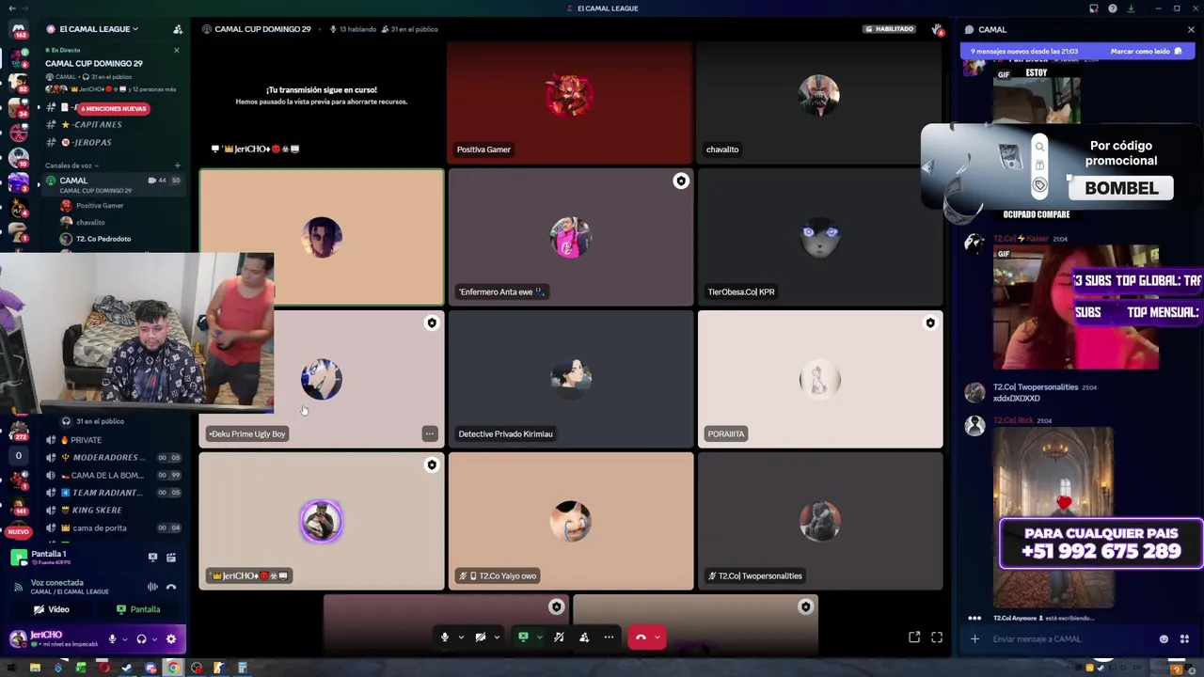Click the green Pantalla screen share button
Viewport: 1204px width, 677px height.
[138, 609]
